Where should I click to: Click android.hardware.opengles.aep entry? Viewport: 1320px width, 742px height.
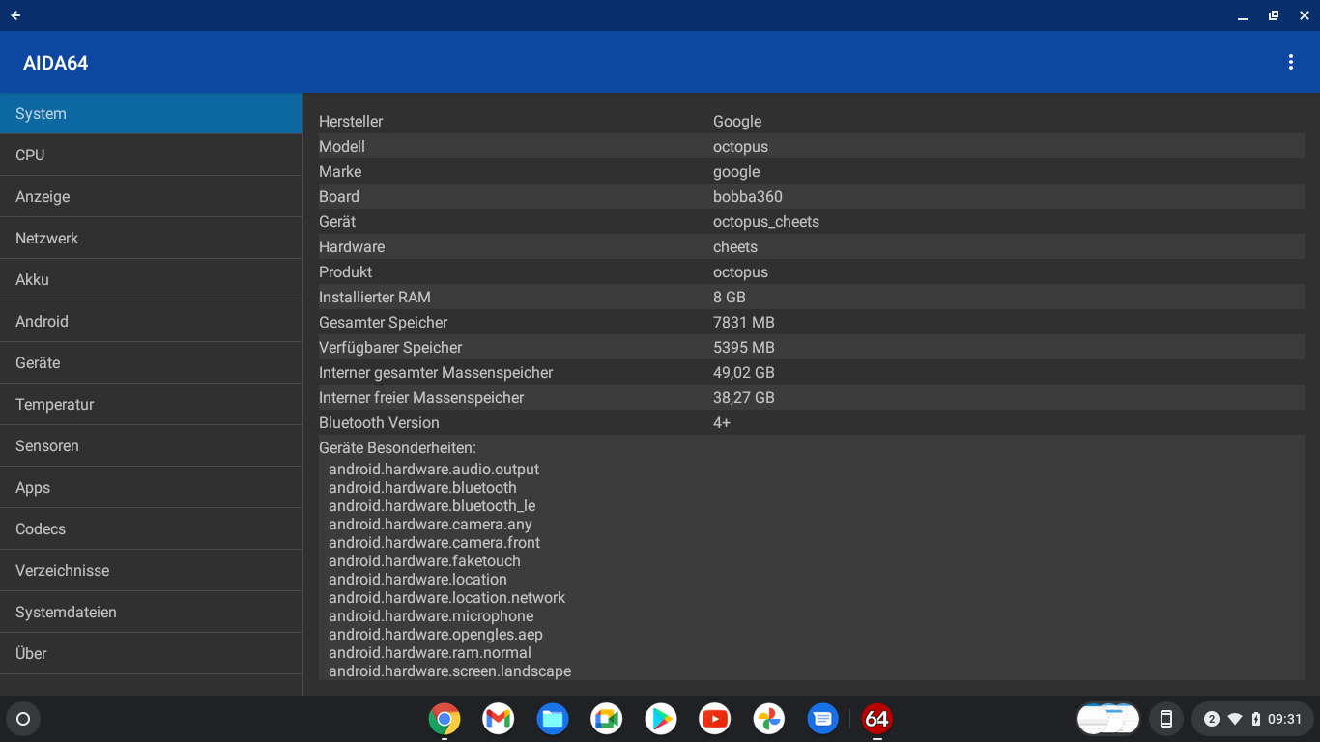click(x=436, y=634)
